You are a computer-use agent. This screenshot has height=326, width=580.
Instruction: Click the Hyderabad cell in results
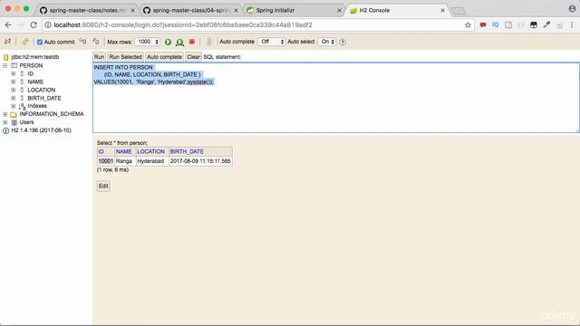pyautogui.click(x=152, y=161)
